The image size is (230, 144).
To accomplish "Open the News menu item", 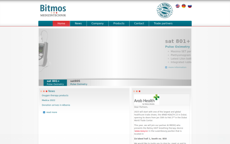I will tap(78, 23).
